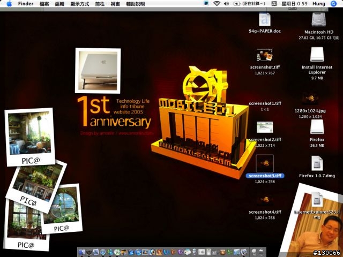Click the InternetExplorer523.dmg file icon
Viewport: 343px width, 257px height.
317,199
